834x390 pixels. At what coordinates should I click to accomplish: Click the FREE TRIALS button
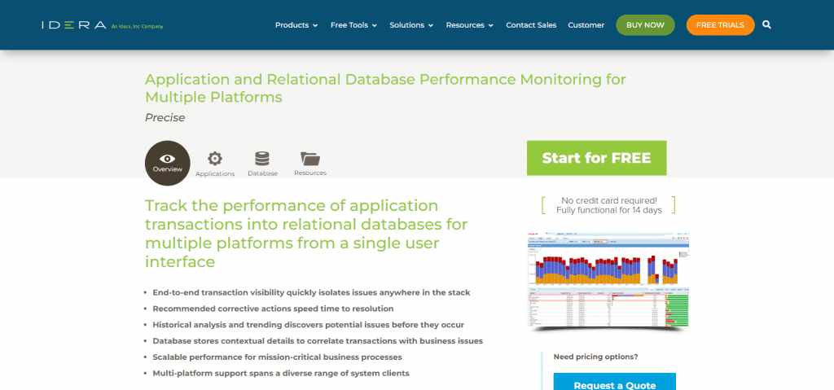click(x=720, y=25)
